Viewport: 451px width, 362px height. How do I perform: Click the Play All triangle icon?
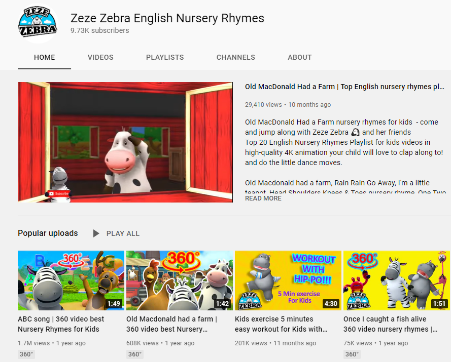[96, 234]
